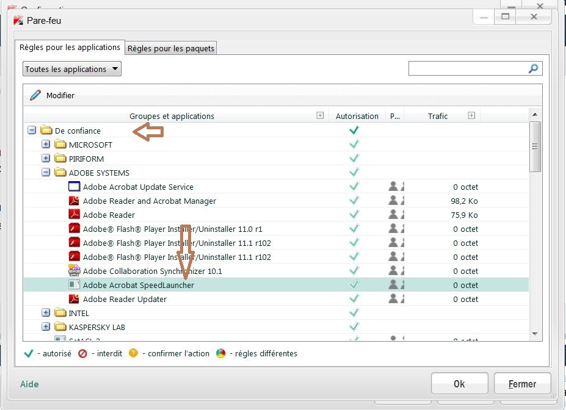Select Adobe Collaboration Synchronizer 10.1 row
Viewport: 566px width, 410px height.
276,271
